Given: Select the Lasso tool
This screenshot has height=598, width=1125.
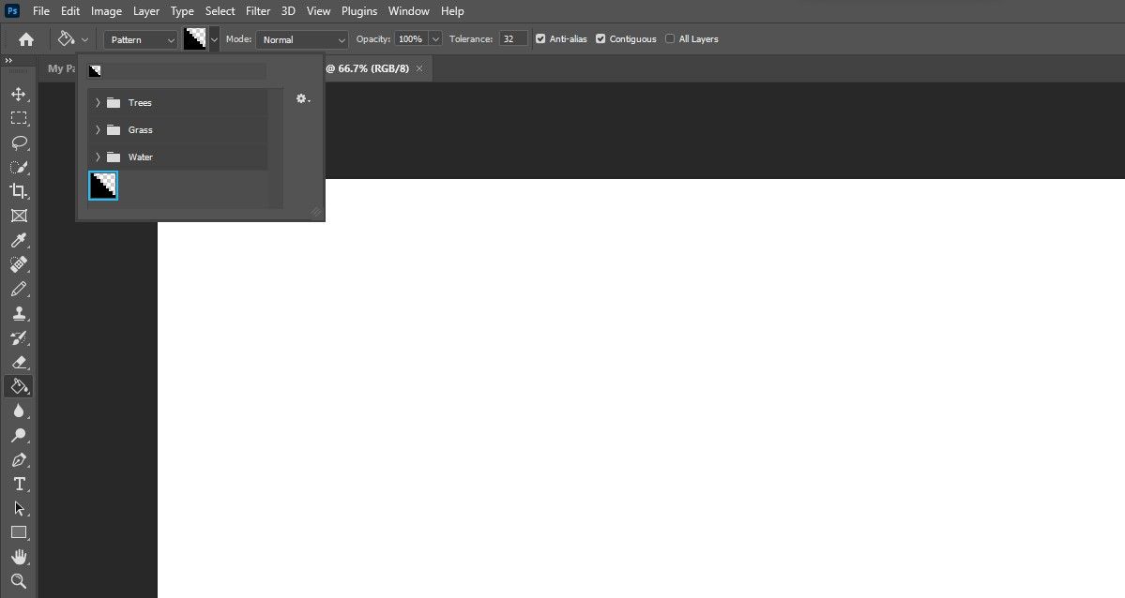Looking at the screenshot, I should 19,142.
